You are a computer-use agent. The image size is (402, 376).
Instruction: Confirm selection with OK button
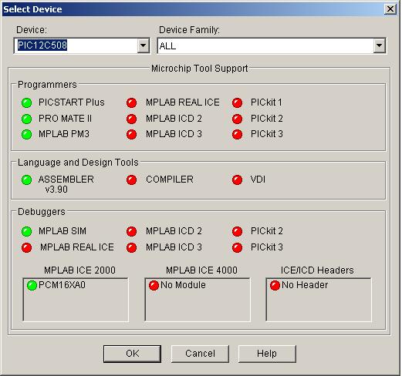coord(132,354)
